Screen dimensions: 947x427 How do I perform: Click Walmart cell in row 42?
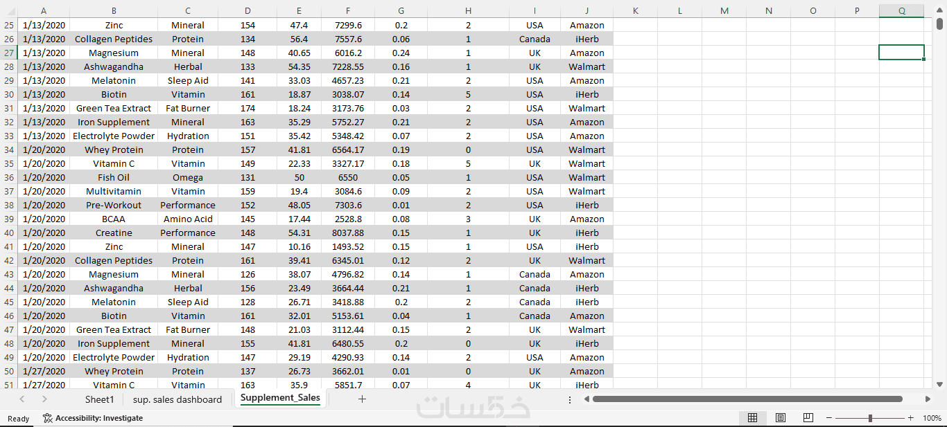point(587,260)
